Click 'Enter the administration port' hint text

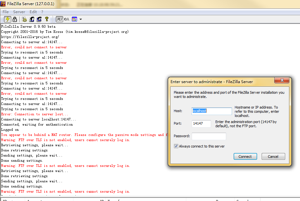[x=246, y=124]
